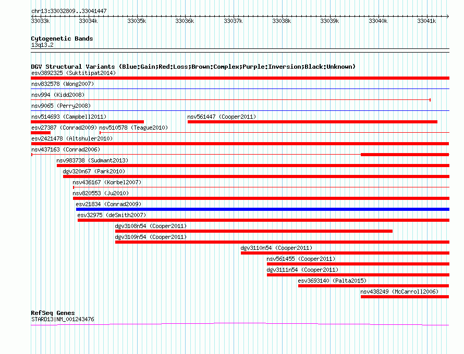This screenshot has width=464, height=354.
Task: Click the Cytogenetic Bands track title
Action: (62, 39)
